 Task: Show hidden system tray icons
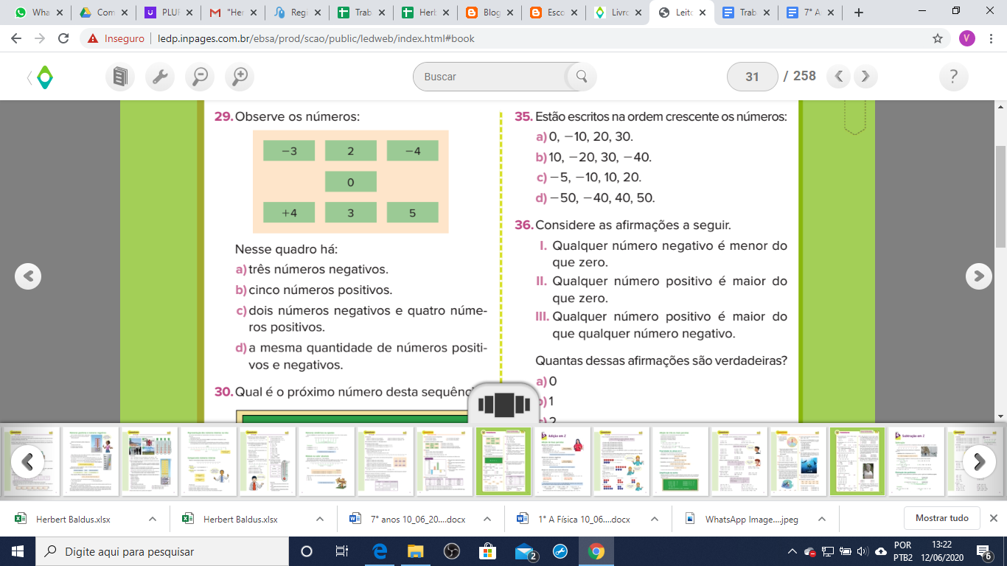point(792,551)
